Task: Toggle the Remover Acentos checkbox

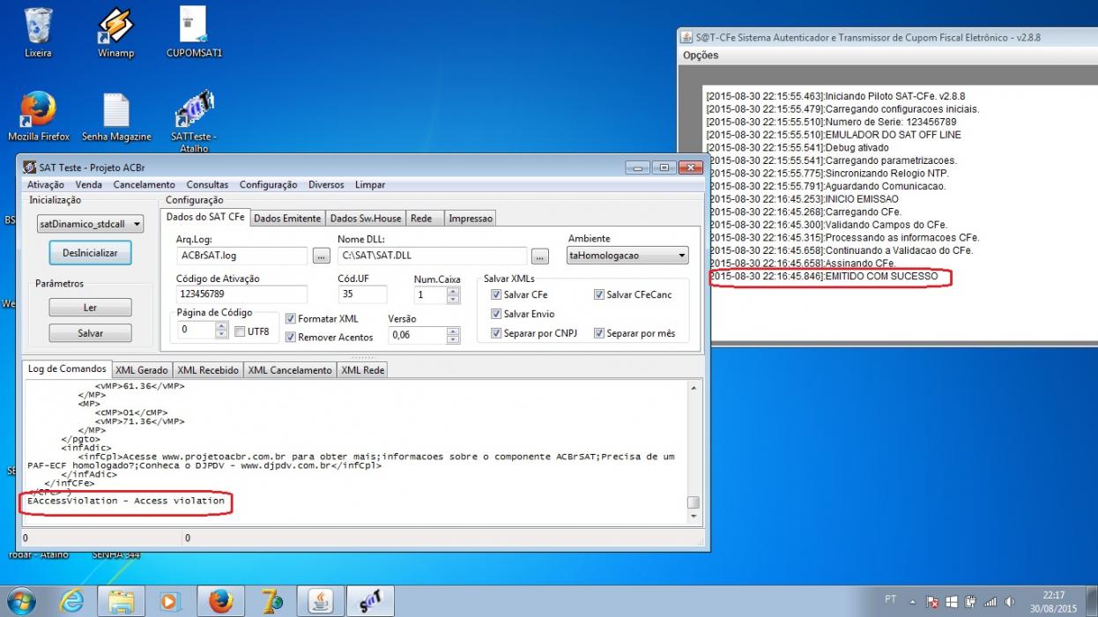Action: coord(291,337)
